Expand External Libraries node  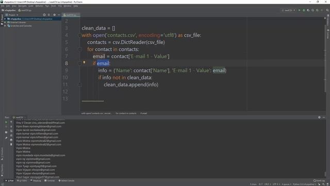pos(5,22)
